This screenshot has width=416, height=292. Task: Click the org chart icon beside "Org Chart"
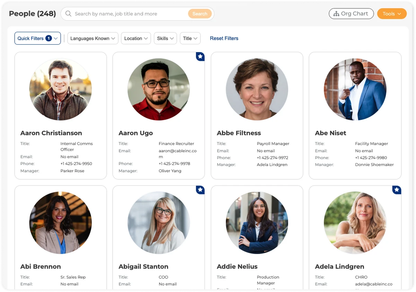(337, 13)
